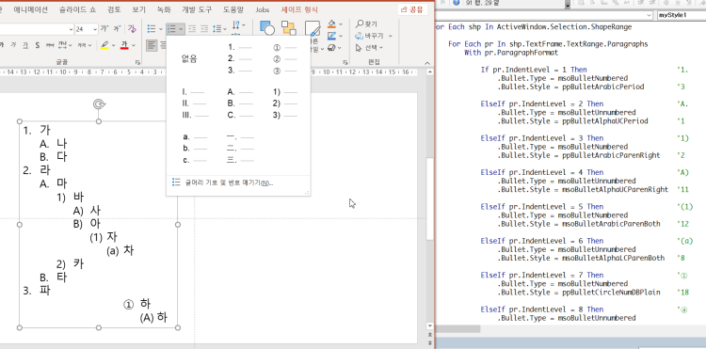The image size is (706, 349).
Task: Open the myStyle1 procedure dropdown in VBA editor
Action: coord(681,15)
